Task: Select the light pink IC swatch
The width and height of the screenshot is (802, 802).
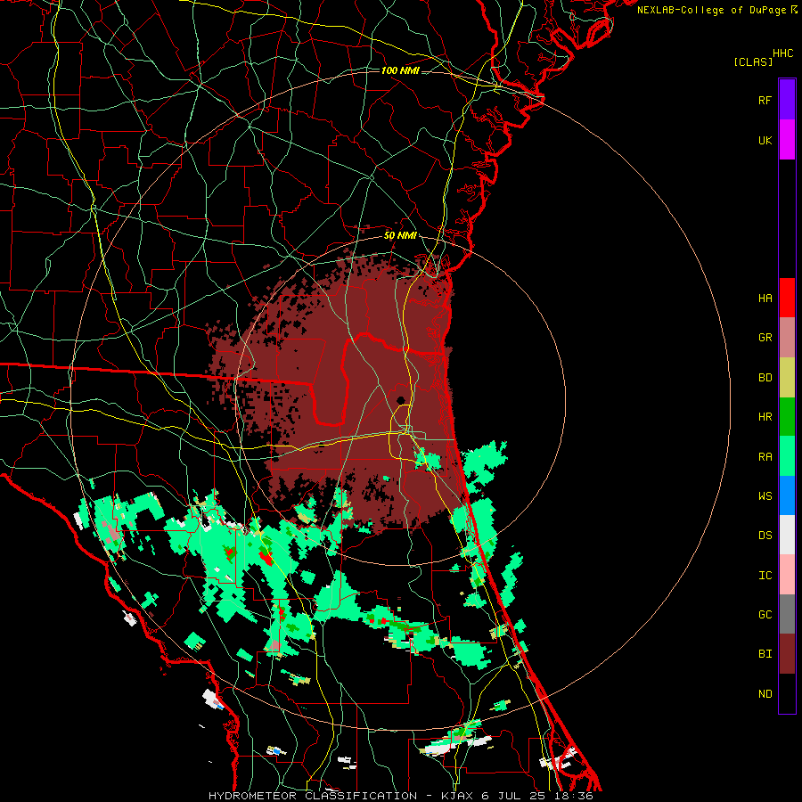Action: [787, 575]
